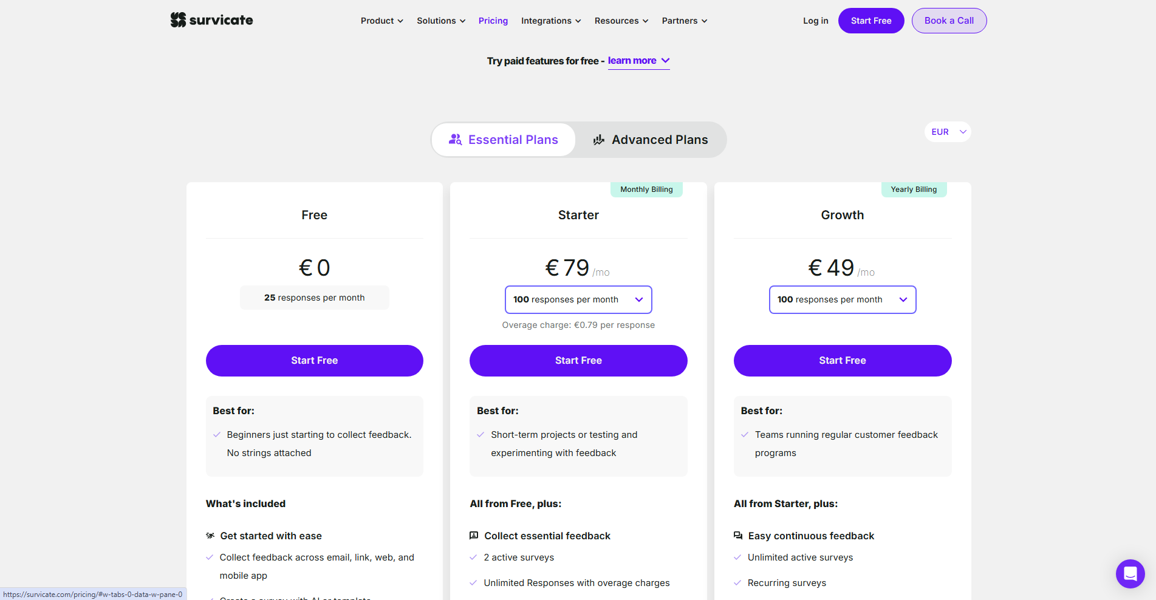Open the Pricing menu item

click(493, 20)
